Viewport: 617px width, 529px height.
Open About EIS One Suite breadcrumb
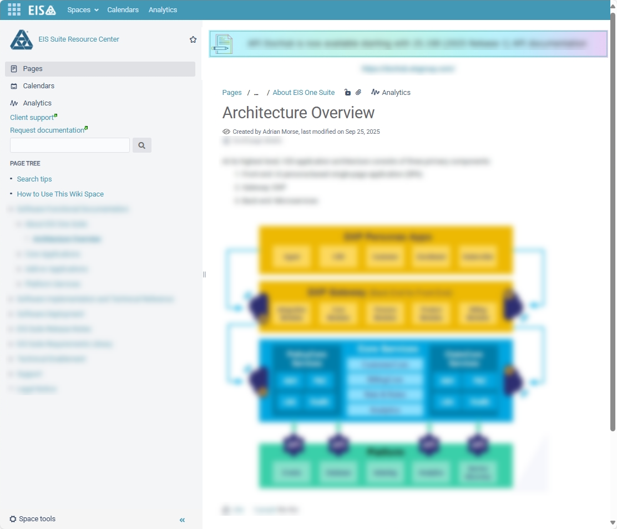coord(304,93)
